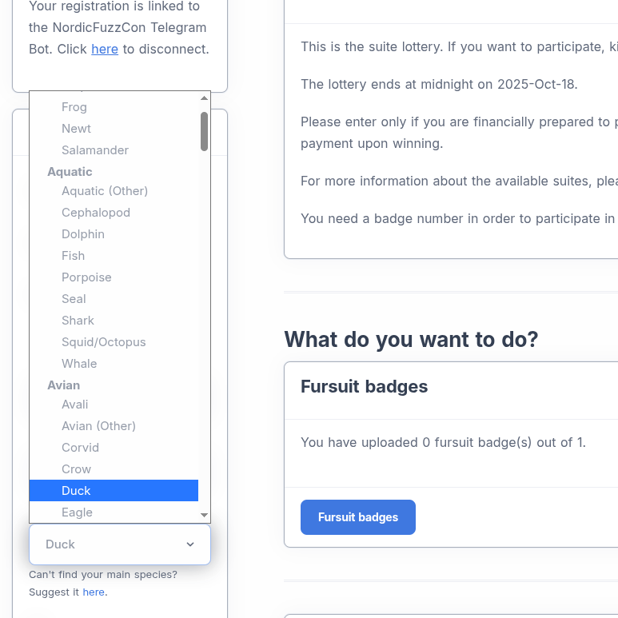
Task: Select Squid/Octopus option
Action: coord(104,342)
